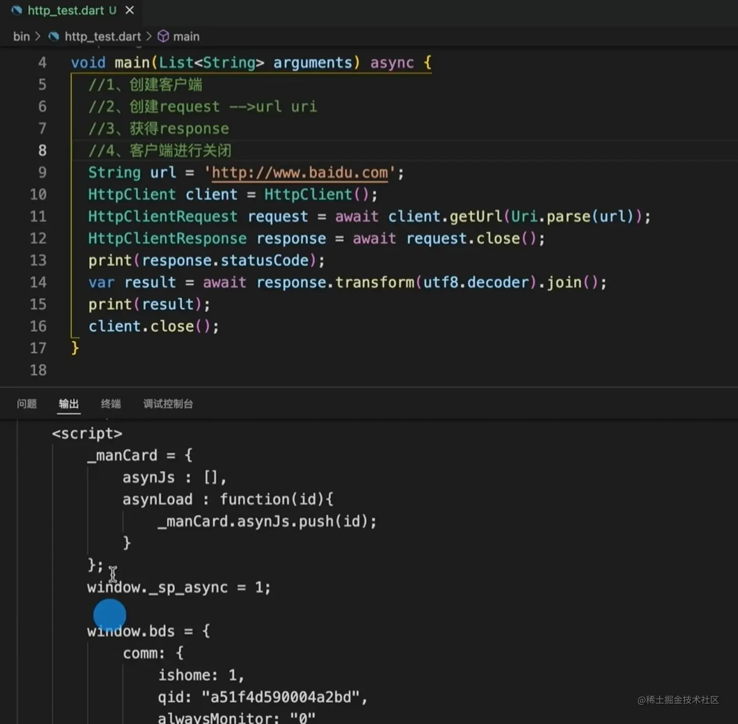Click '_manCard = {' in the output
738x724 pixels.
(x=140, y=455)
